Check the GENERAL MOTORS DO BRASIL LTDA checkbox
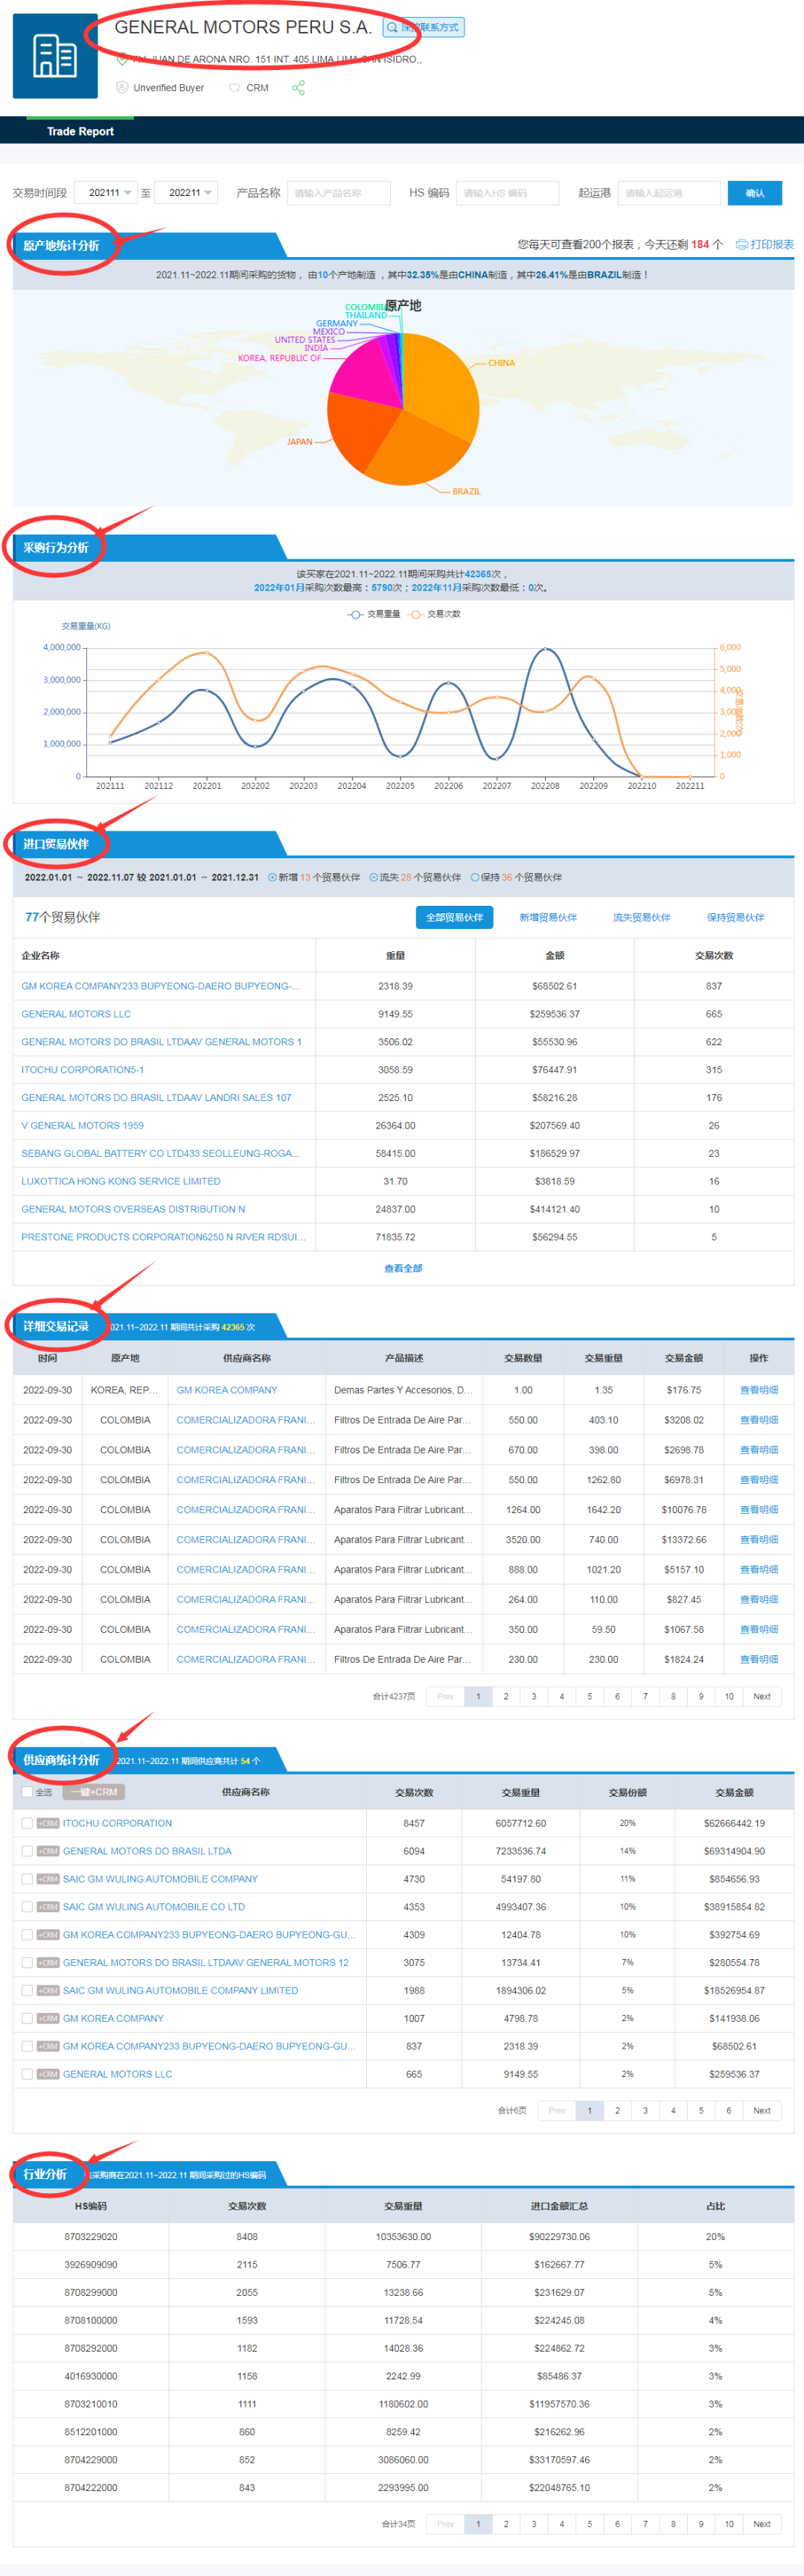The image size is (804, 2576). click(x=27, y=1851)
